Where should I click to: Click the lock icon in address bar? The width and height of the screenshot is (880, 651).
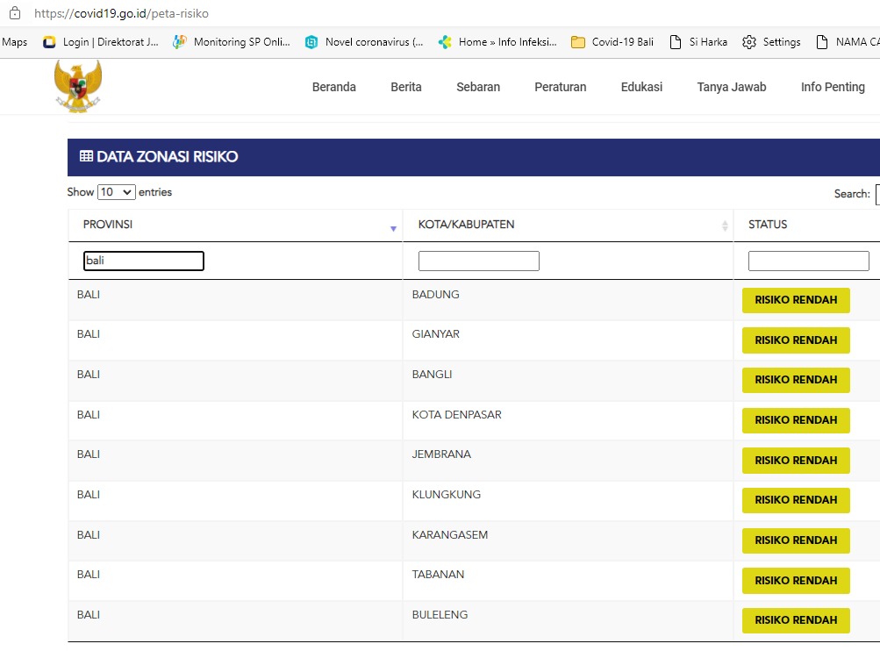click(x=14, y=14)
